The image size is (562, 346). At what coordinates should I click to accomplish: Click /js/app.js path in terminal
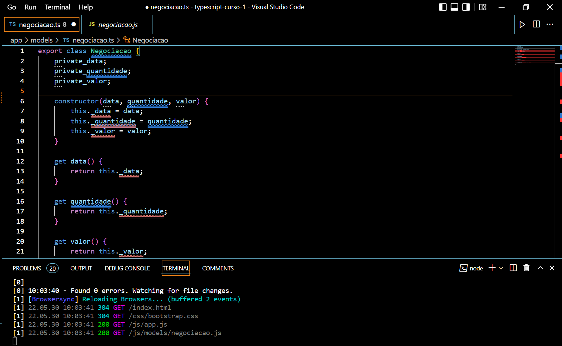tap(148, 325)
